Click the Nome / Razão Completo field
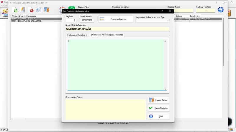 point(117,29)
